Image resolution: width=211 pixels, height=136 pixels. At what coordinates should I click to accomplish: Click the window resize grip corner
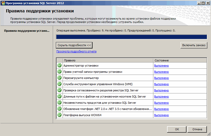pos(209,134)
